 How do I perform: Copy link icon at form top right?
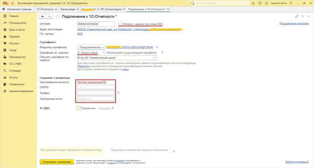point(297,16)
